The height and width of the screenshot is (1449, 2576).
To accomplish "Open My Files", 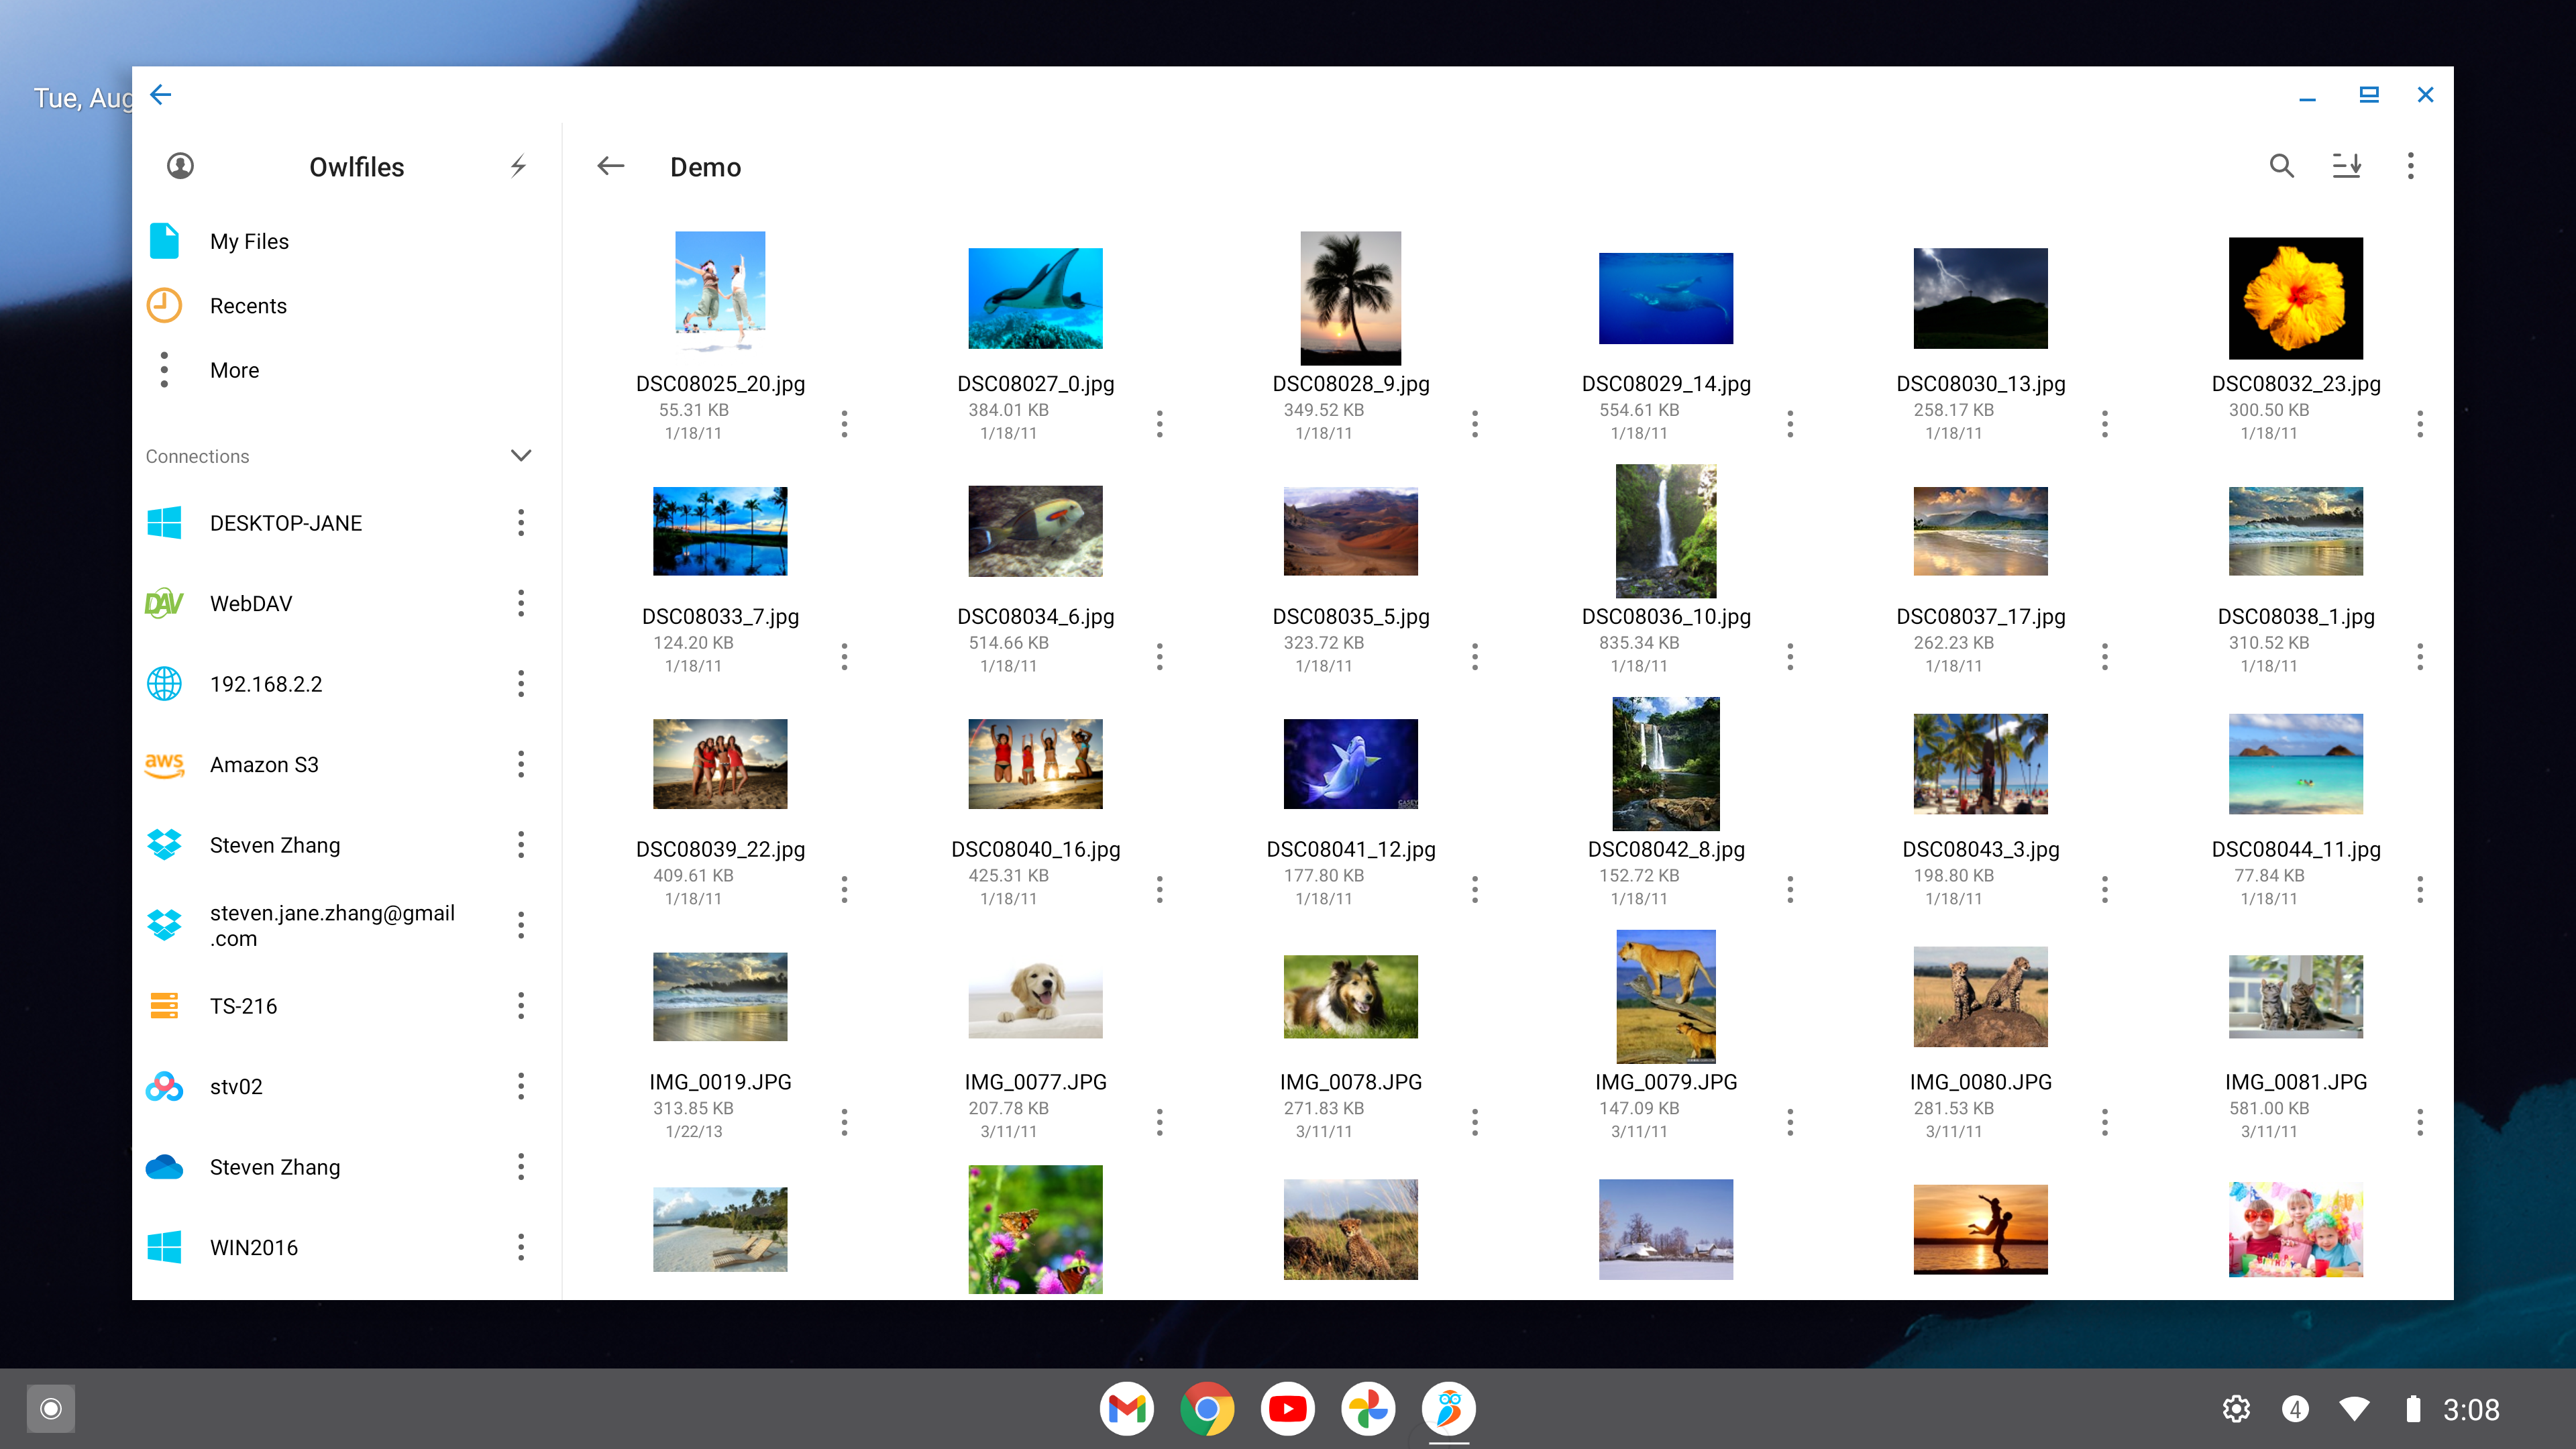I will click(249, 241).
